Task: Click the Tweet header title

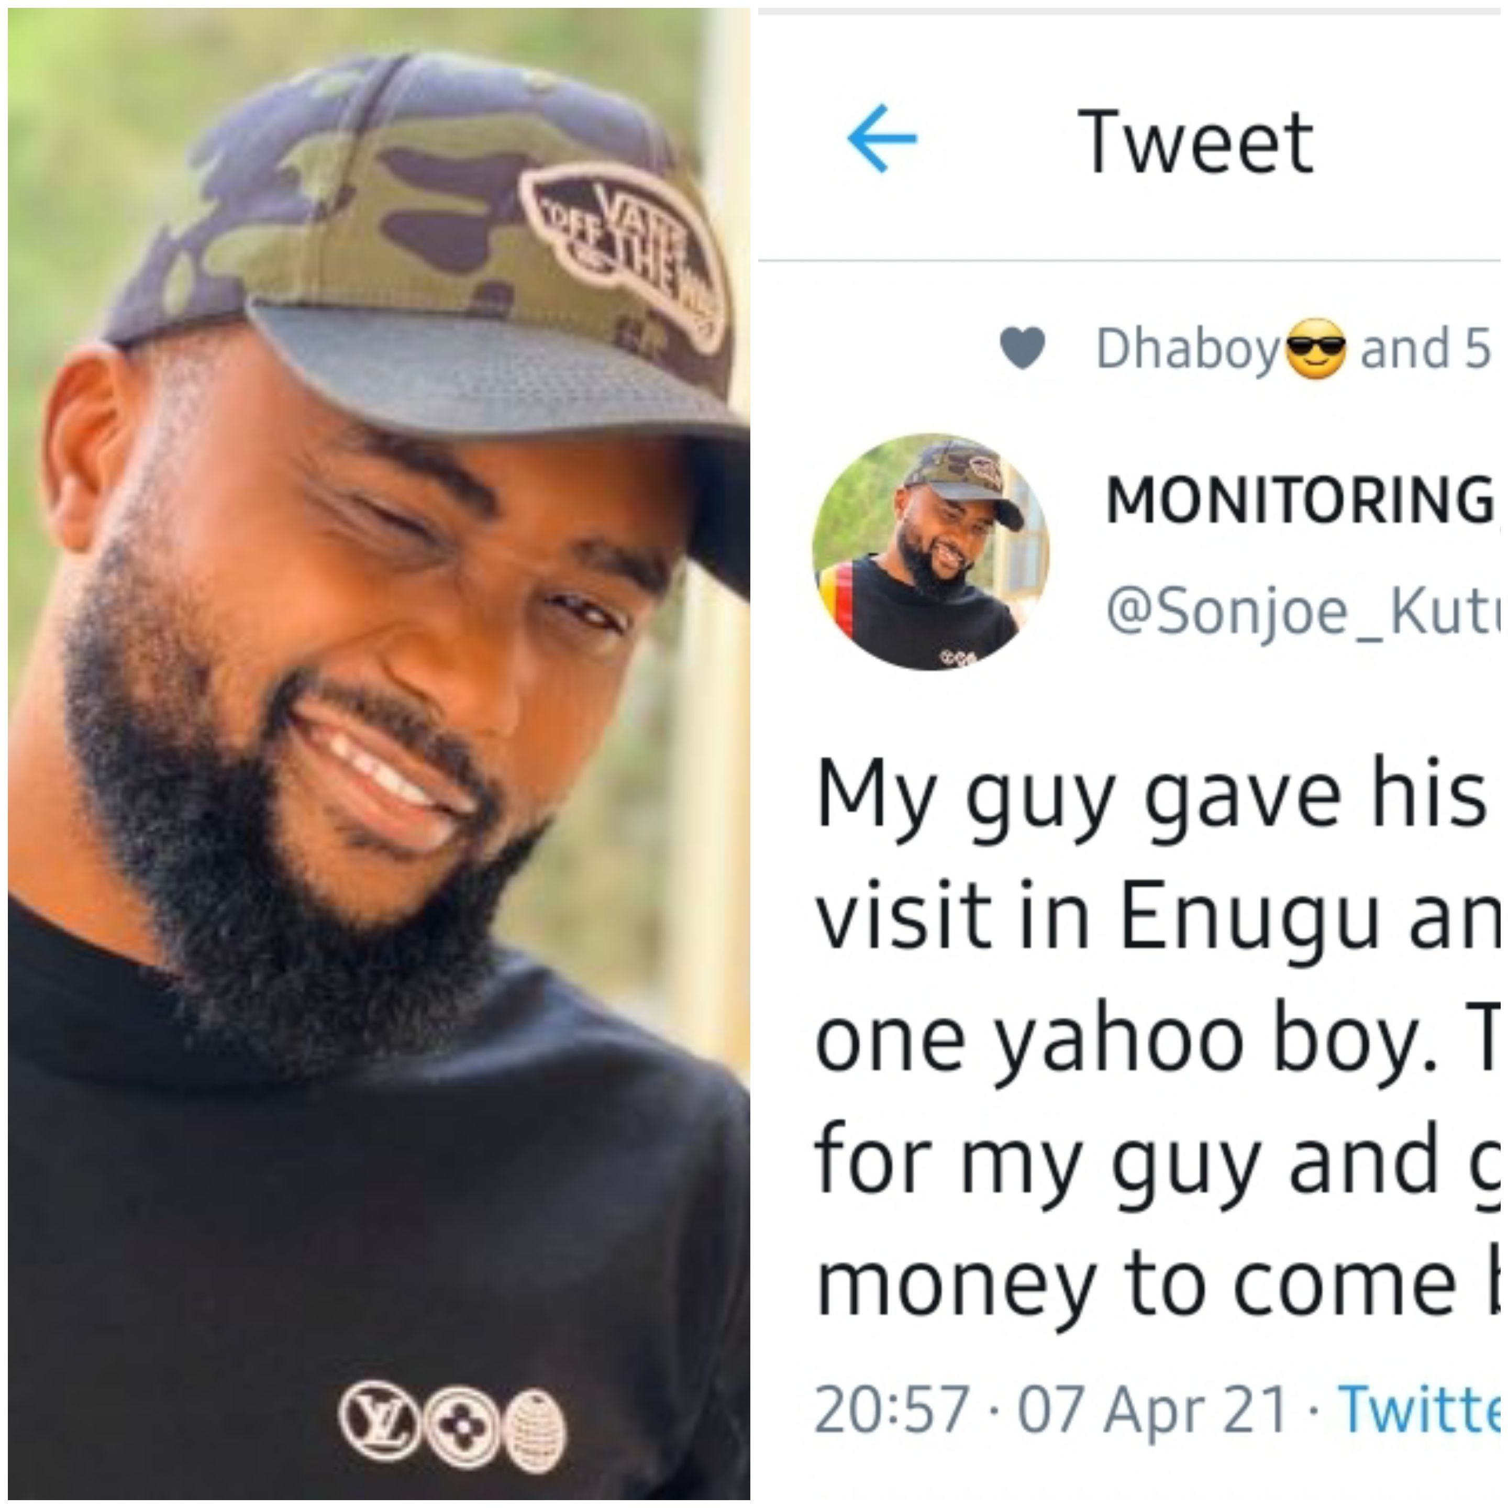Action: (1195, 142)
